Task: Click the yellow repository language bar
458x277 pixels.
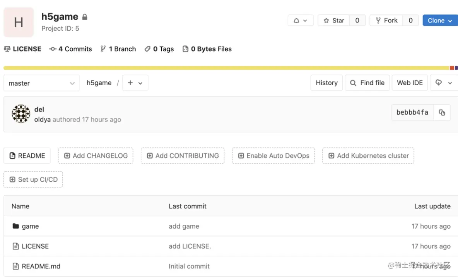Action: pyautogui.click(x=224, y=68)
